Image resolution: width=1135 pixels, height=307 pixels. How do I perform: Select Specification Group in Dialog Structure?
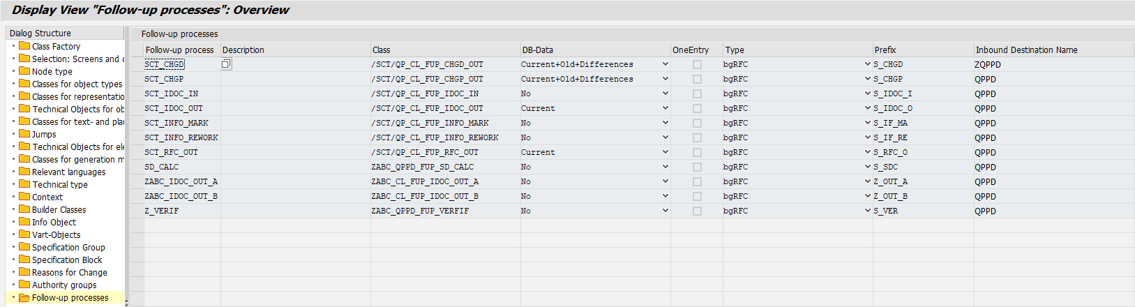coord(68,247)
